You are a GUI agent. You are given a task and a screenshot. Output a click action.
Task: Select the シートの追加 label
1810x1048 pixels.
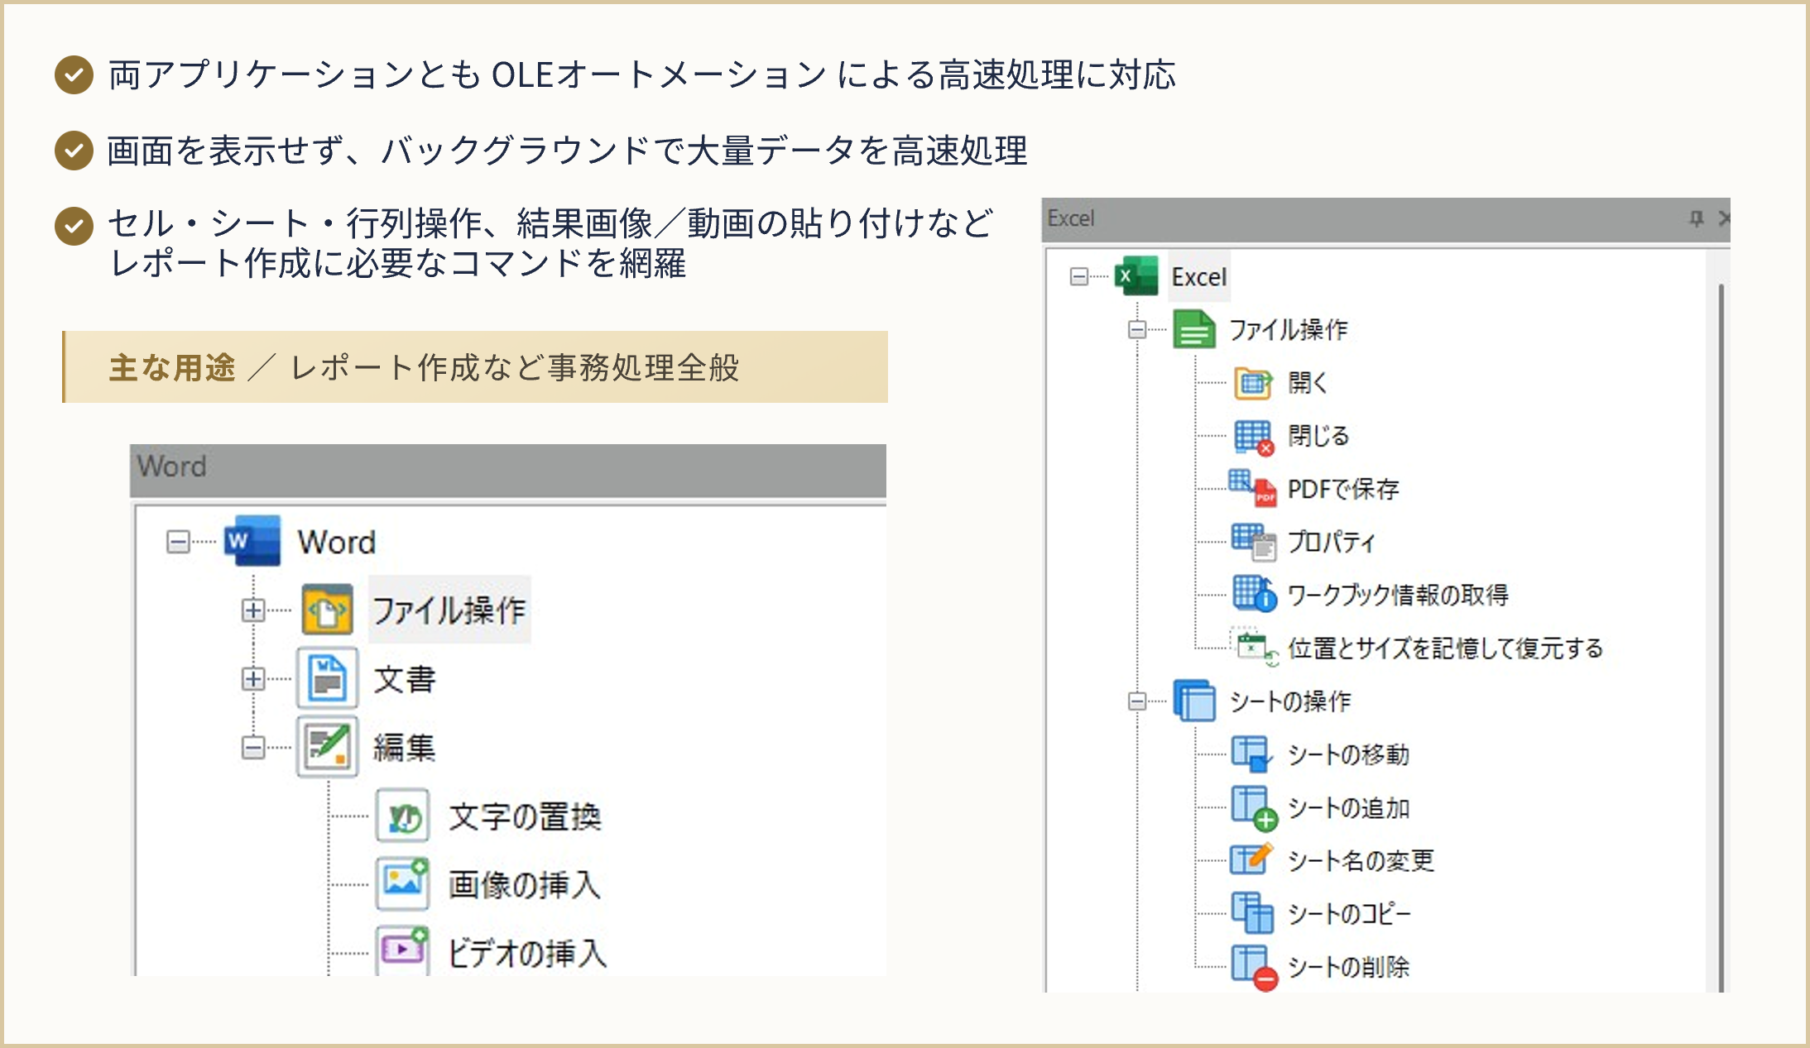[1348, 807]
